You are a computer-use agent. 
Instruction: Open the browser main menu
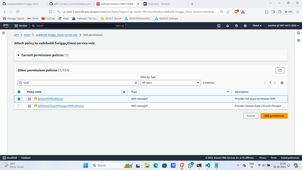coord(297,12)
